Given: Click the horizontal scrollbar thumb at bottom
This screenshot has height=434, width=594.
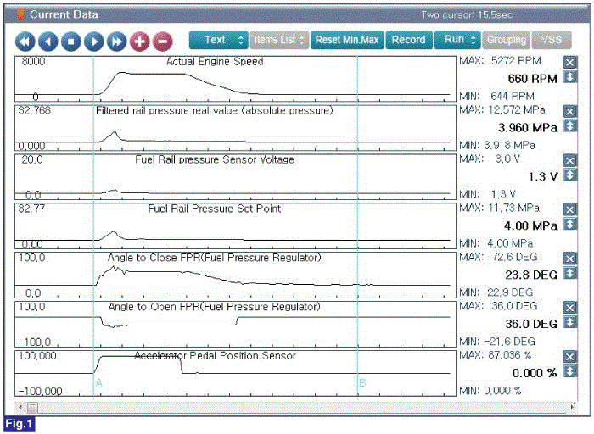Looking at the screenshot, I should tap(33, 408).
